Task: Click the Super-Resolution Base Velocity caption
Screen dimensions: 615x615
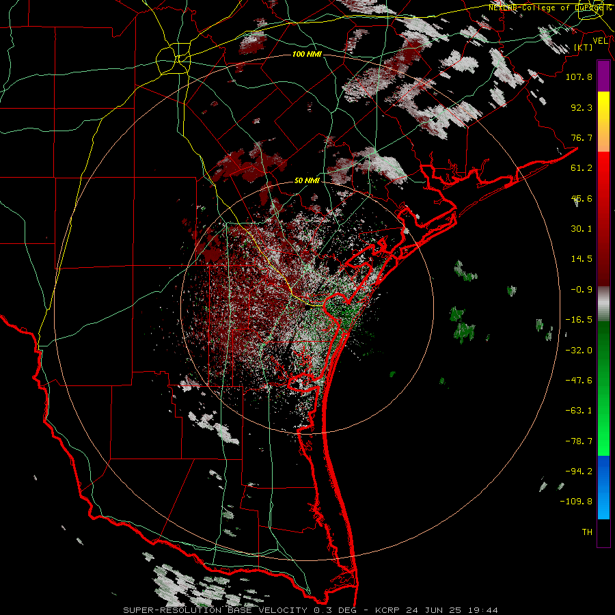Action: (x=311, y=610)
